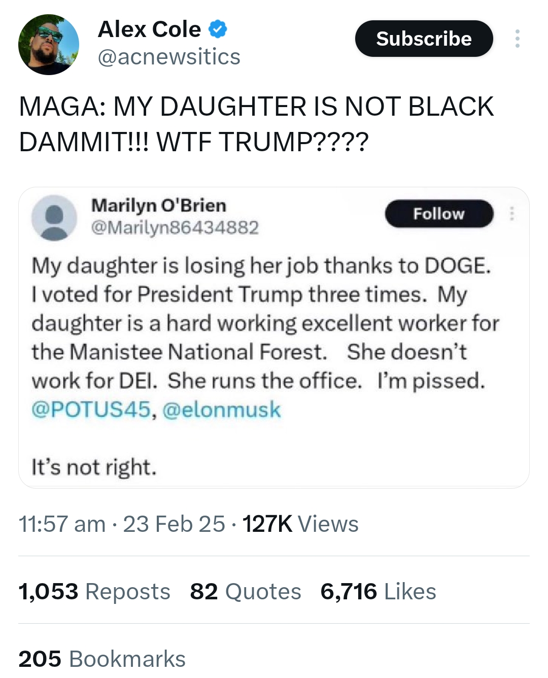Open Alex Cole's profile picture

click(x=49, y=45)
